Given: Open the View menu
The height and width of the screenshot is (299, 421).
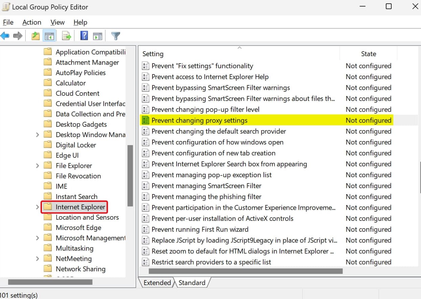Looking at the screenshot, I should (x=57, y=22).
